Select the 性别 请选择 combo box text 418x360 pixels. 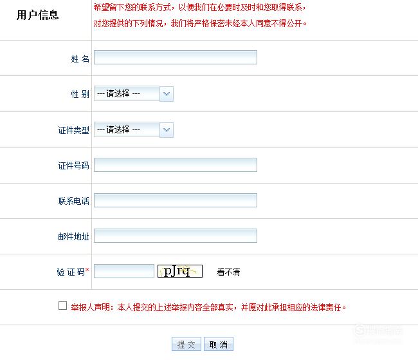tap(127, 93)
